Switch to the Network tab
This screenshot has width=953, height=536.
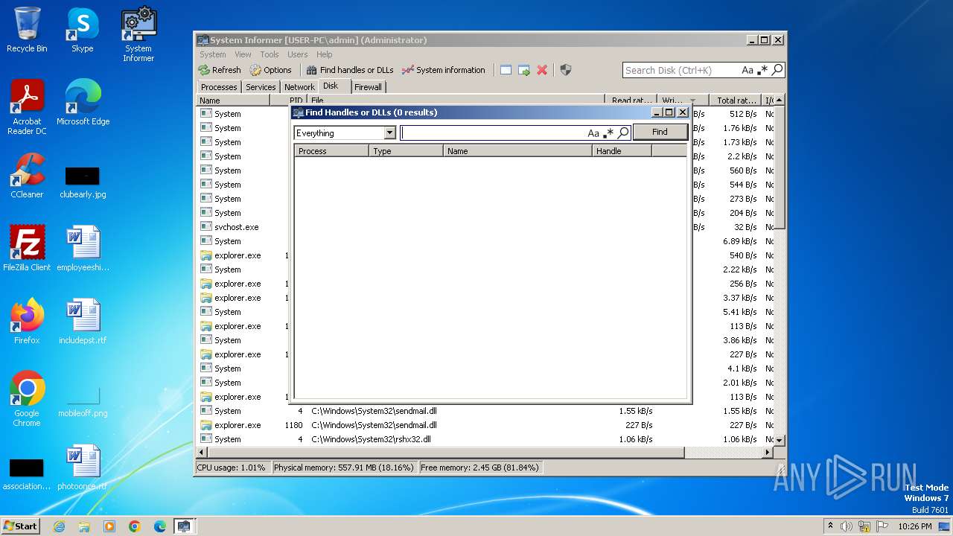pyautogui.click(x=299, y=87)
